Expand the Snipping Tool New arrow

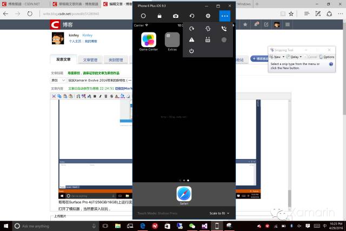(x=283, y=57)
